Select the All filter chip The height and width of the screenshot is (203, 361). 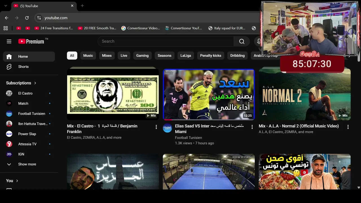click(x=72, y=56)
